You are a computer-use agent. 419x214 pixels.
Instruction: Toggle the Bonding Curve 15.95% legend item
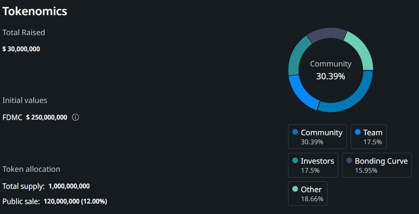(377, 165)
